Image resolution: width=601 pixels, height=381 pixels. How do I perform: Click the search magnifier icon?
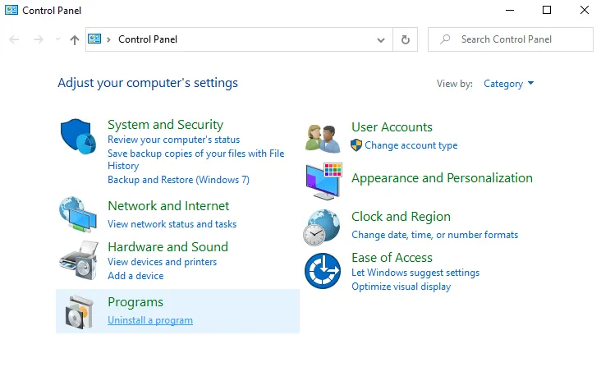[x=445, y=39]
